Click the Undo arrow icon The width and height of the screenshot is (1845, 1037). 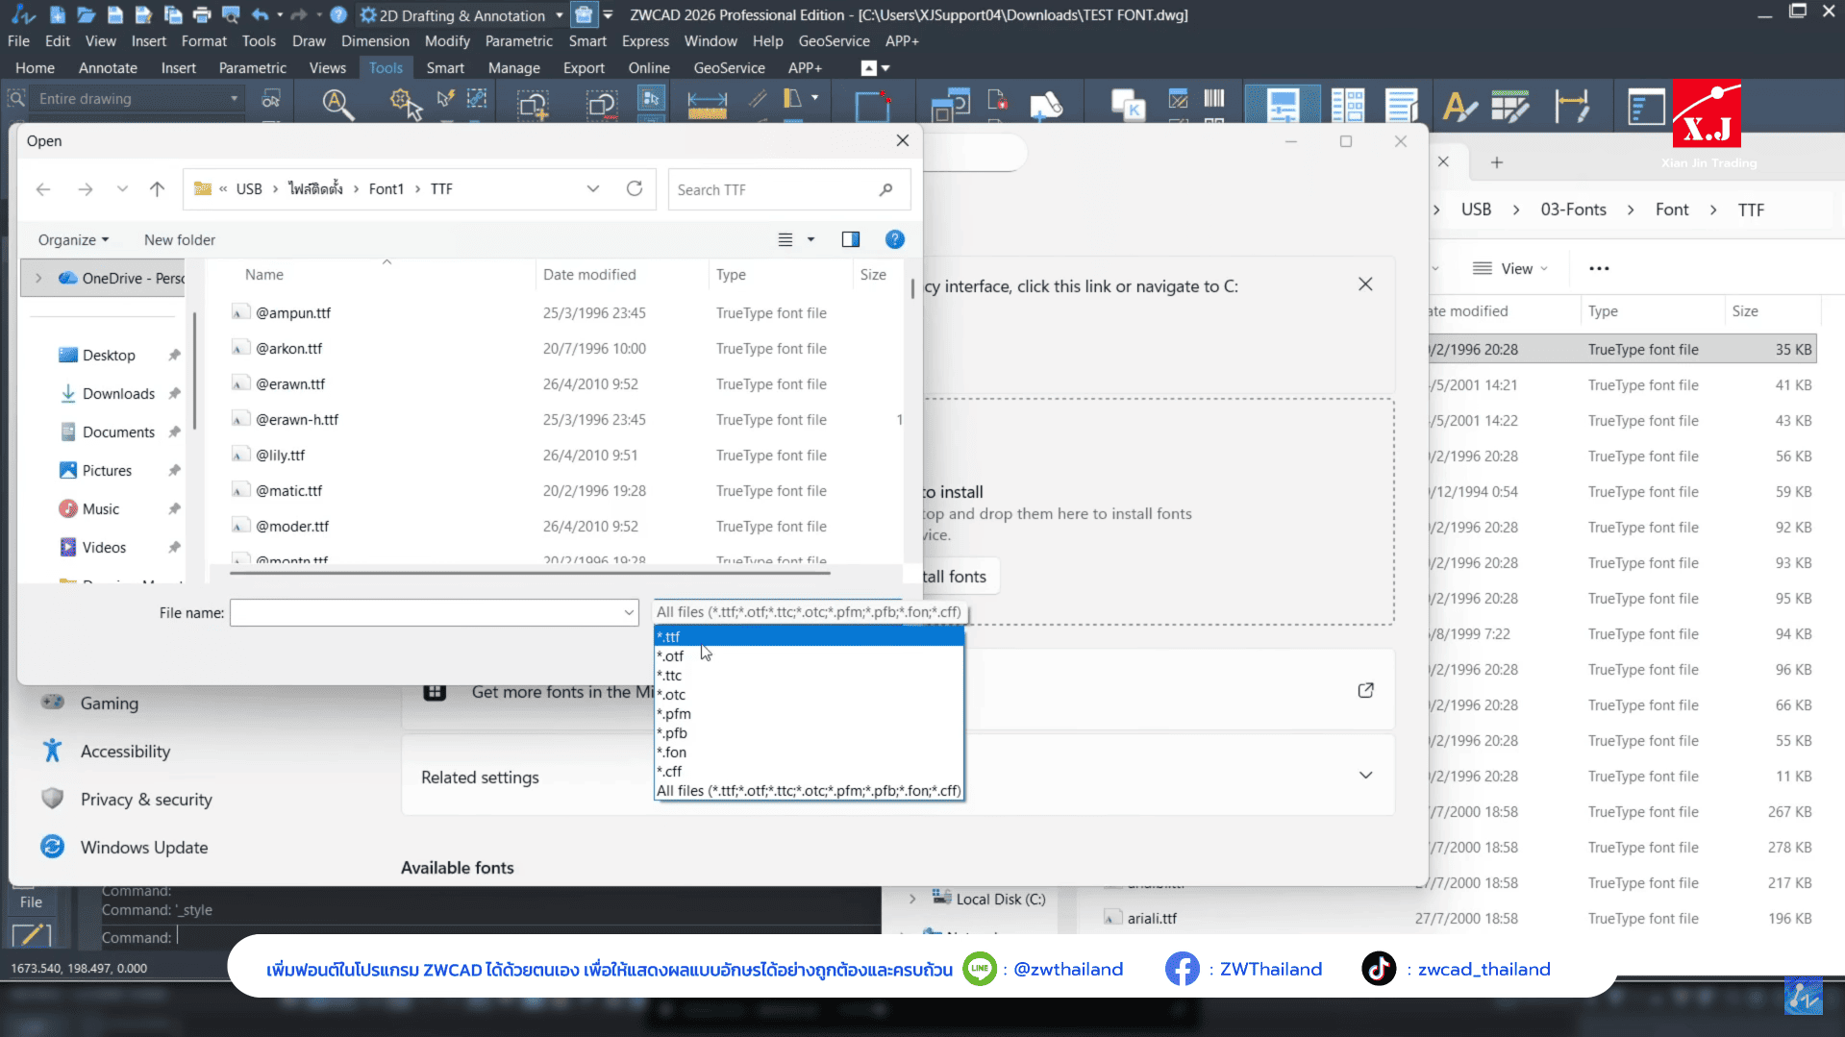[x=260, y=14]
